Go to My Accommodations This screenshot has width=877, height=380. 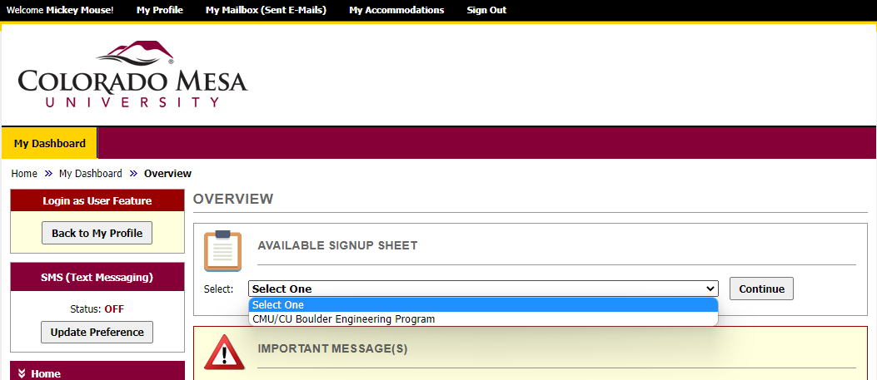[396, 10]
